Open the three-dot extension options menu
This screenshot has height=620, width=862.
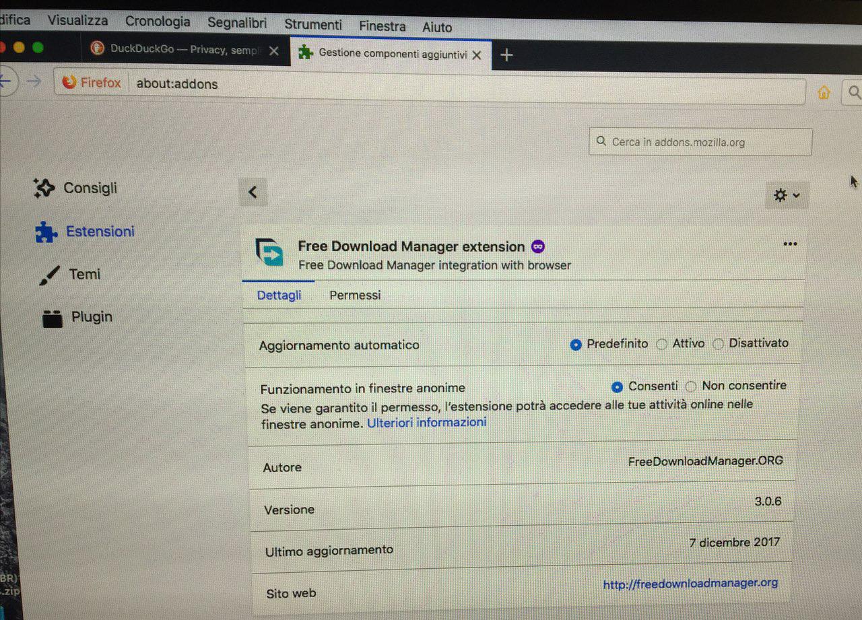coord(790,244)
